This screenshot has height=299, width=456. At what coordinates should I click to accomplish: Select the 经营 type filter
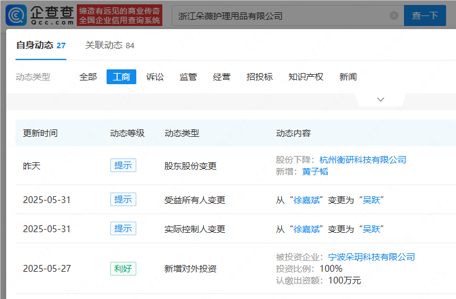222,77
